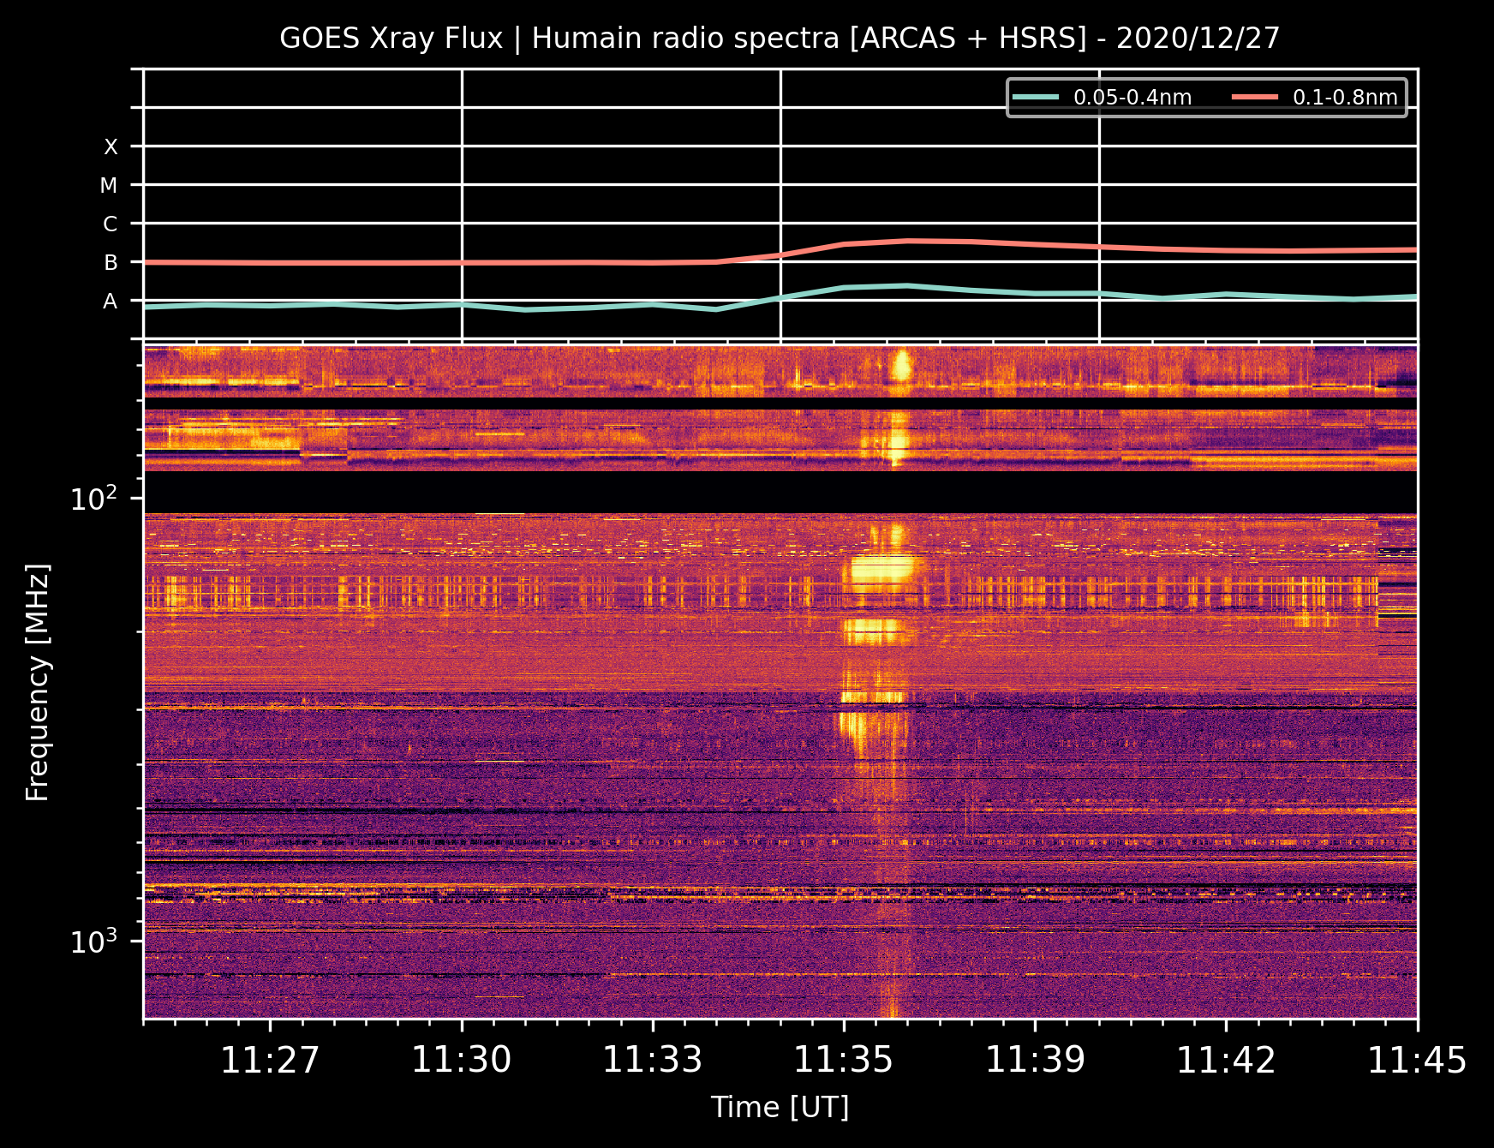
Task: Click the X flare class axis label
Action: [x=111, y=147]
